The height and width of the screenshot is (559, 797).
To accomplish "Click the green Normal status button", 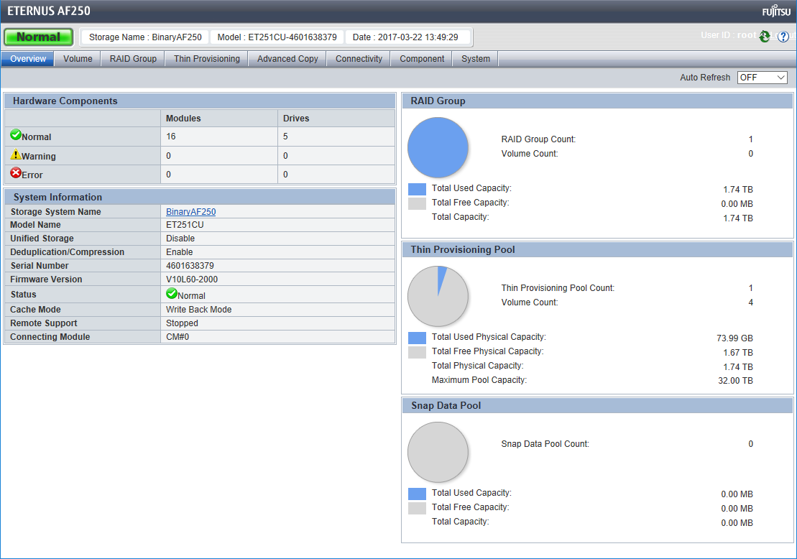I will [x=39, y=37].
